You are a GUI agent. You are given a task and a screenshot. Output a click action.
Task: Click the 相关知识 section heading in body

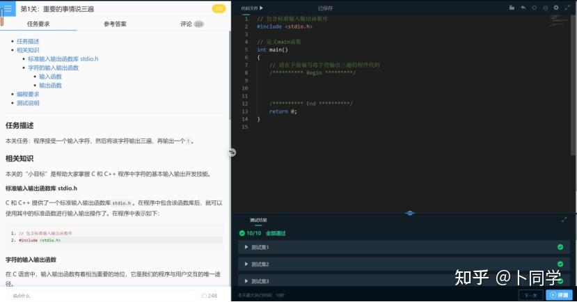pyautogui.click(x=19, y=159)
